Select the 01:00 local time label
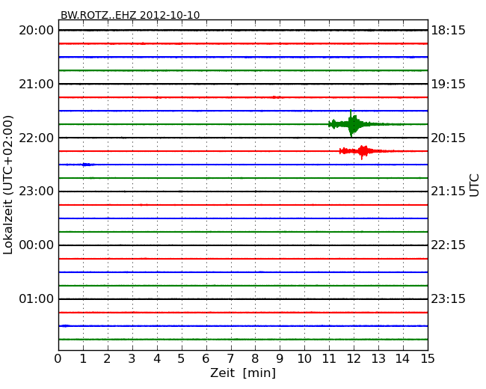Image resolution: width=486 pixels, height=389 pixels. (x=37, y=298)
